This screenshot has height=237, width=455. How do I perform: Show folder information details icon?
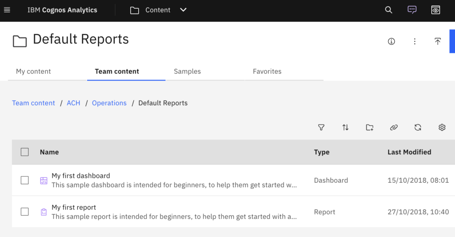pyautogui.click(x=391, y=41)
